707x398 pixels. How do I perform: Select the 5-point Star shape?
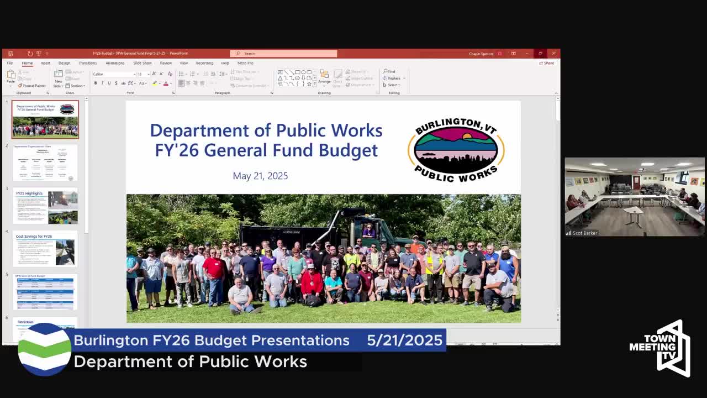pos(309,83)
